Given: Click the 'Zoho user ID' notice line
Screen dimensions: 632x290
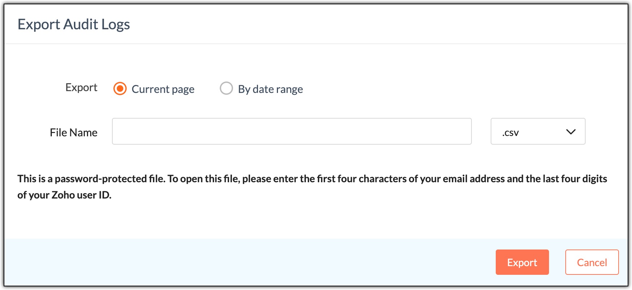Looking at the screenshot, I should pos(65,195).
